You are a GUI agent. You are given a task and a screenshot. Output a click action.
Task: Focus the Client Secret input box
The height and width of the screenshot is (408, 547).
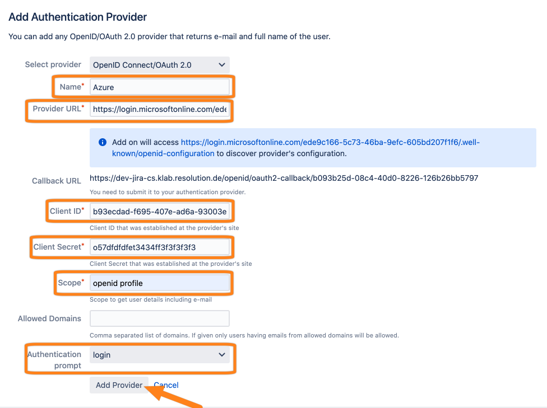click(160, 247)
